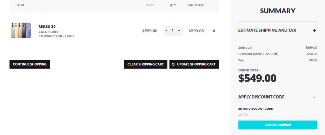This screenshot has width=325, height=135.
Task: Collapse Apply Discount Code via minus icon
Action: click(315, 97)
